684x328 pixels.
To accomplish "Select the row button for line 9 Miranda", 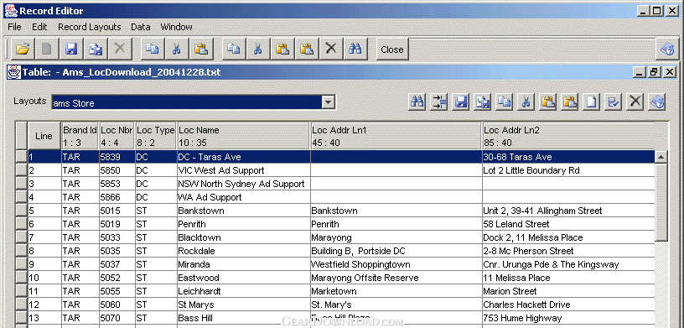I will click(x=22, y=264).
